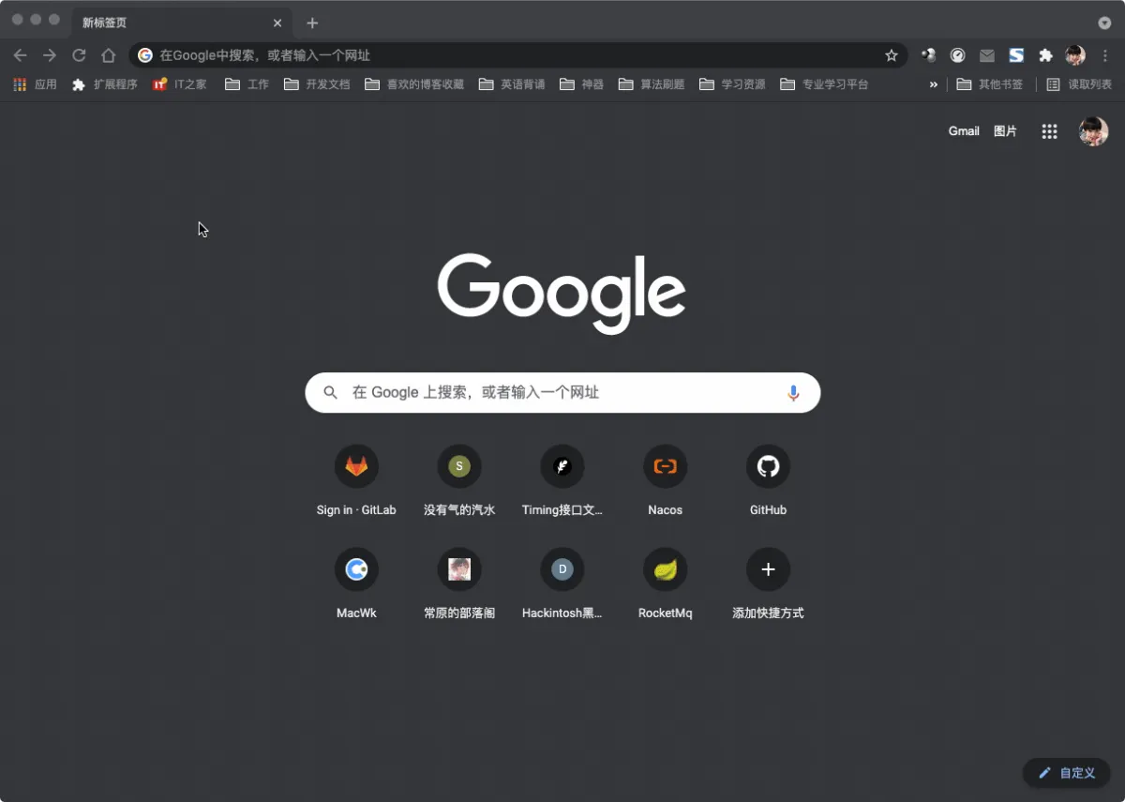Click the RocketMq shortcut
Viewport: 1125px width, 802px height.
point(665,569)
